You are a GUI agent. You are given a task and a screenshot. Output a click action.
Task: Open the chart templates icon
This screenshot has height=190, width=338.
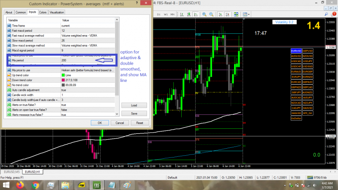[245, 14]
